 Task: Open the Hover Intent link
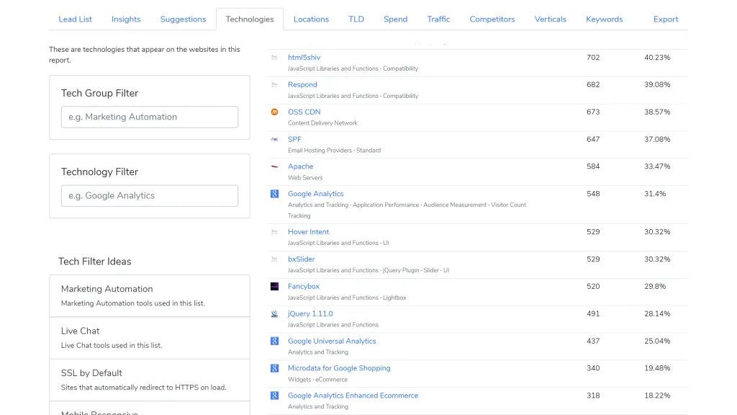click(x=308, y=232)
